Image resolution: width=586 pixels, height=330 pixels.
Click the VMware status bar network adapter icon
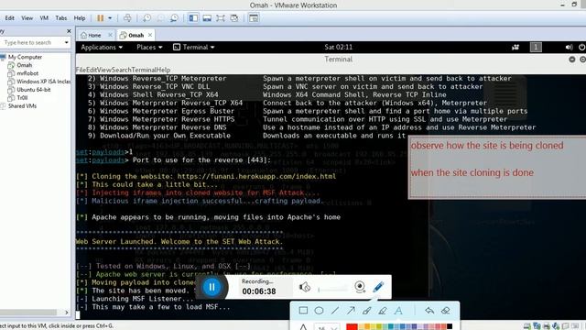537,326
